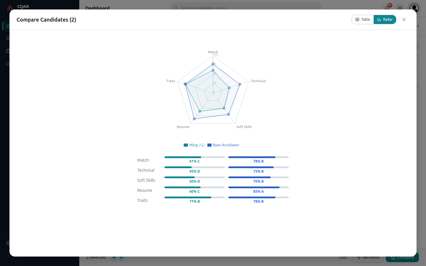Click the Soft Skills axis label on radar chart
This screenshot has width=426, height=266.
(x=244, y=127)
